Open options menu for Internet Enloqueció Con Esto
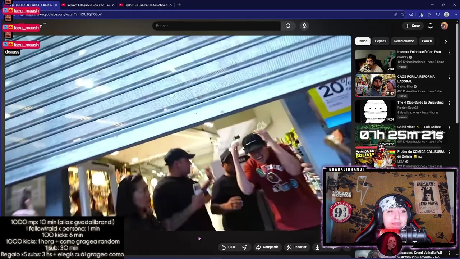Image resolution: width=460 pixels, height=259 pixels. [x=450, y=53]
